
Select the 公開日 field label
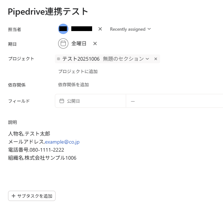point(73,101)
